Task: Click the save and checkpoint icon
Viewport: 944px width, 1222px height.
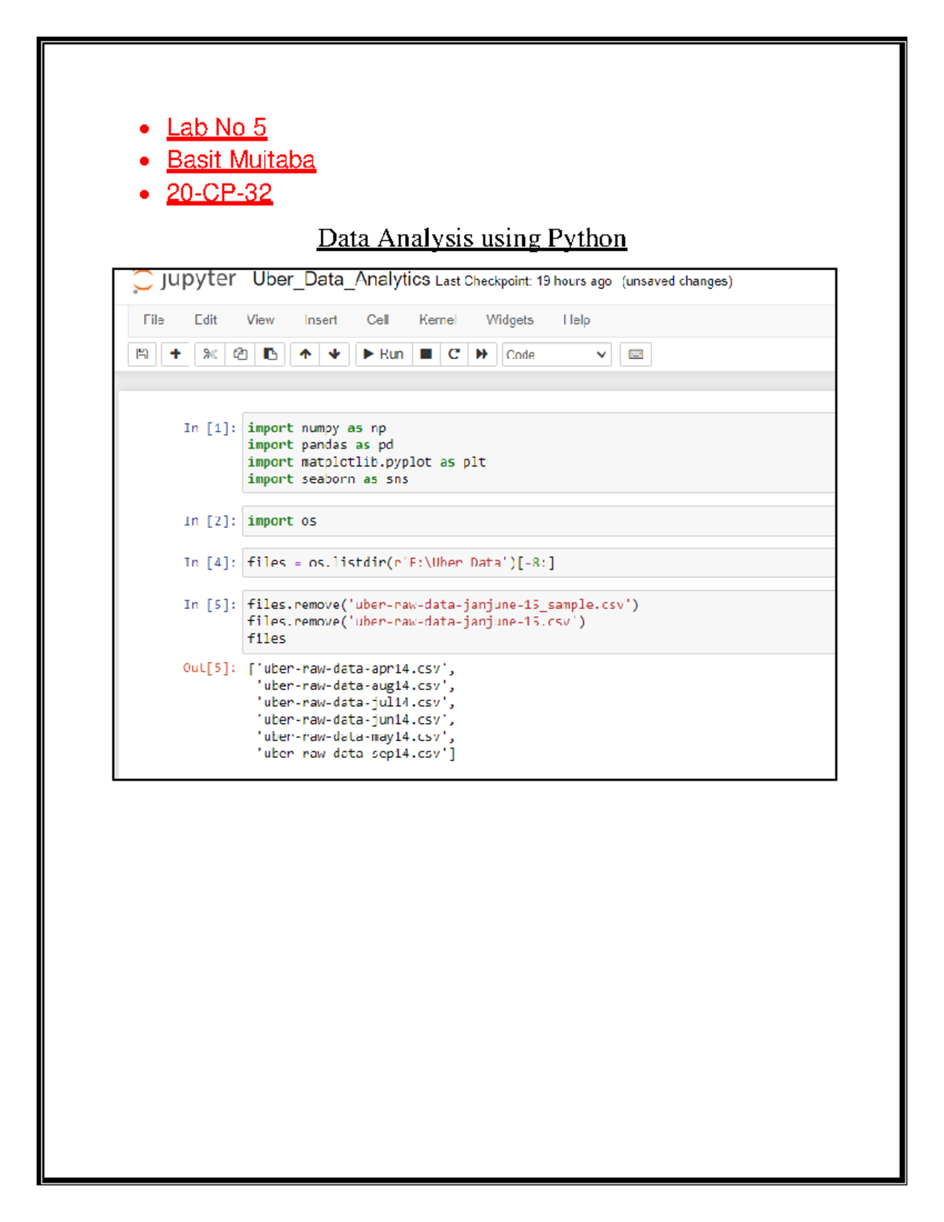Action: point(142,354)
